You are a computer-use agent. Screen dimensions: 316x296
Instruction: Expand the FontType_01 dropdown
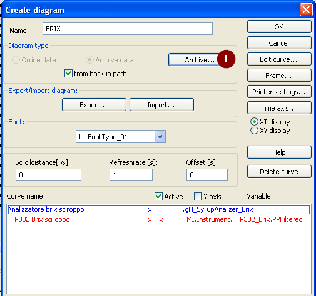(x=160, y=137)
